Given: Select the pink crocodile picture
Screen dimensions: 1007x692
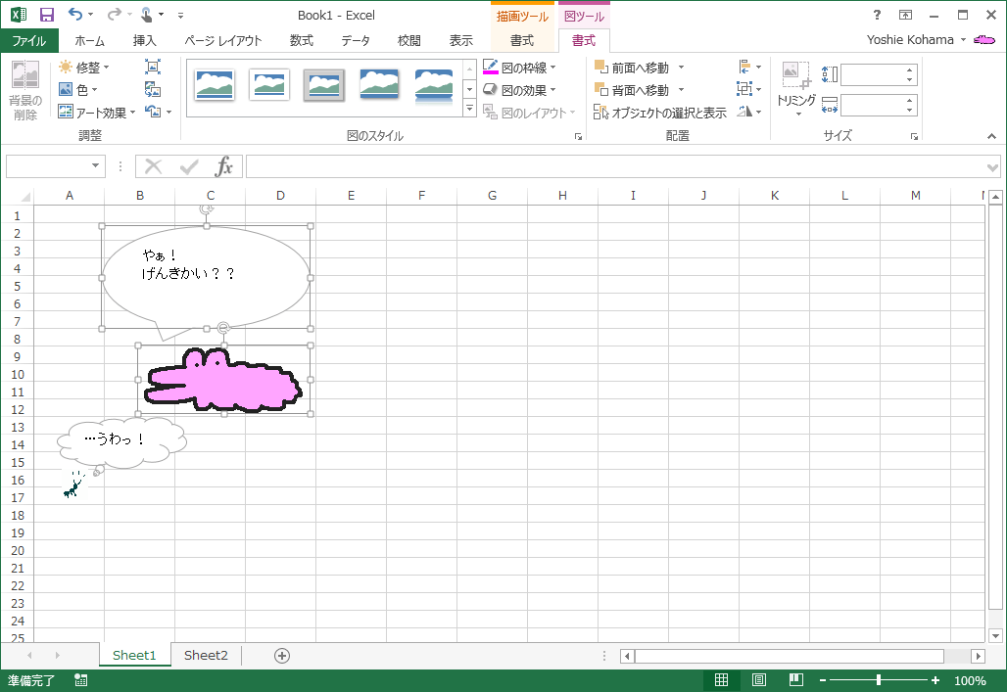Looking at the screenshot, I should (223, 380).
